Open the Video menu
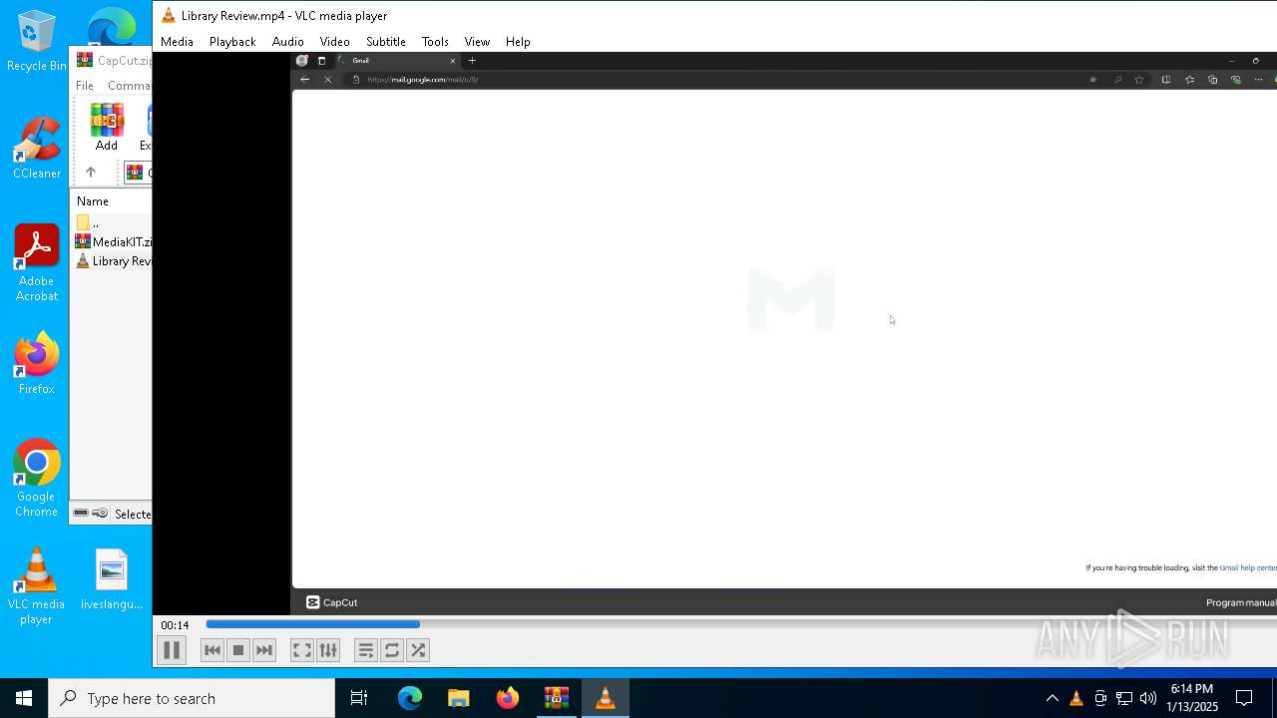 (x=334, y=42)
